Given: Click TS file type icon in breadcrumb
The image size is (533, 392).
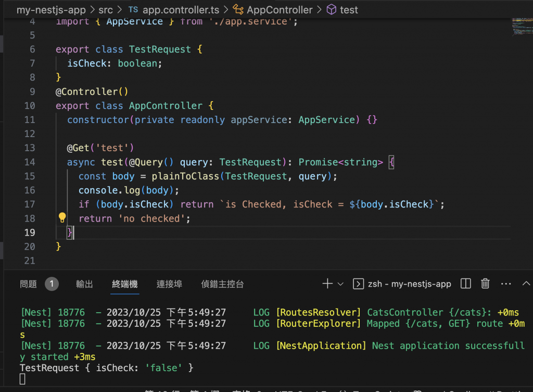Looking at the screenshot, I should pos(133,9).
